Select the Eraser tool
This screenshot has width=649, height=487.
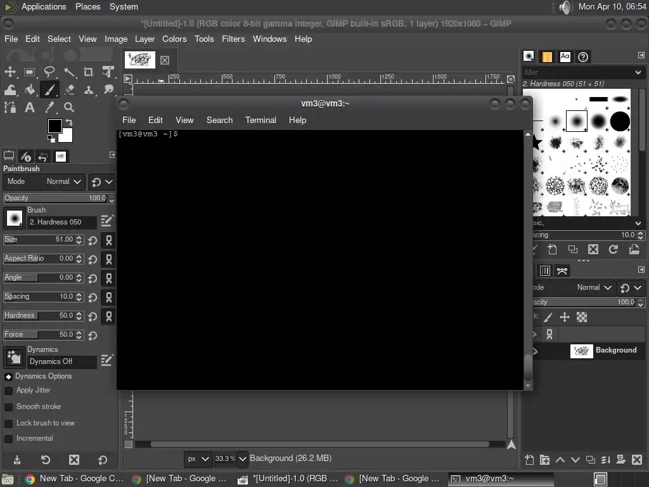(x=69, y=89)
